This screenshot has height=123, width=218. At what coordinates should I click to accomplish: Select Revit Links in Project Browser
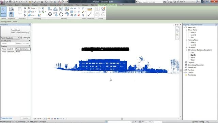click(192, 75)
